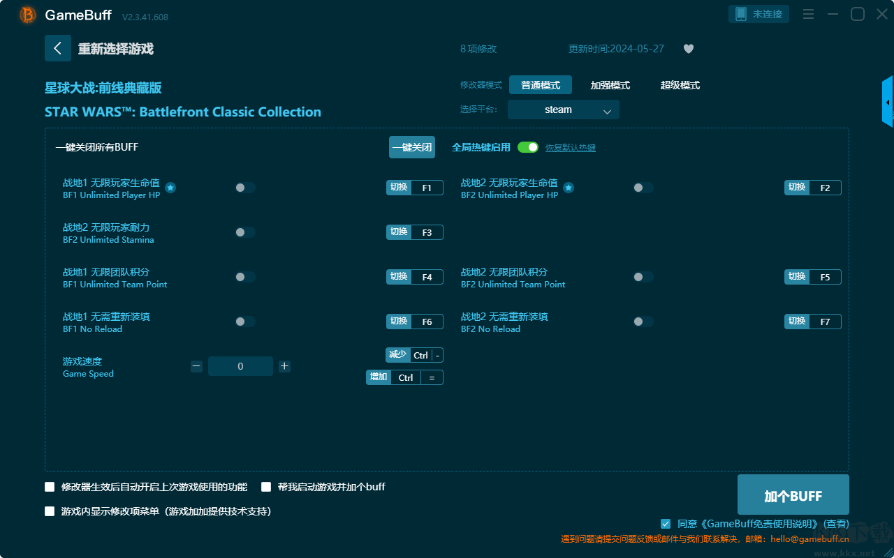Toggle BF2 Unlimited Stamina switch
Viewport: 894px width, 558px height.
[245, 232]
